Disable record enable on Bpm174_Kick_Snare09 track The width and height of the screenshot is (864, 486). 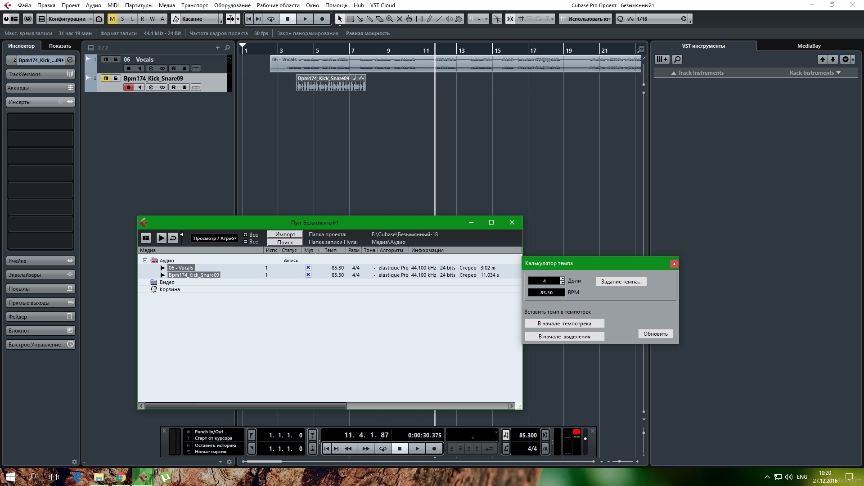click(x=129, y=87)
